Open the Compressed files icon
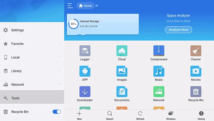Screen dimensions: 214x121 click(159, 51)
